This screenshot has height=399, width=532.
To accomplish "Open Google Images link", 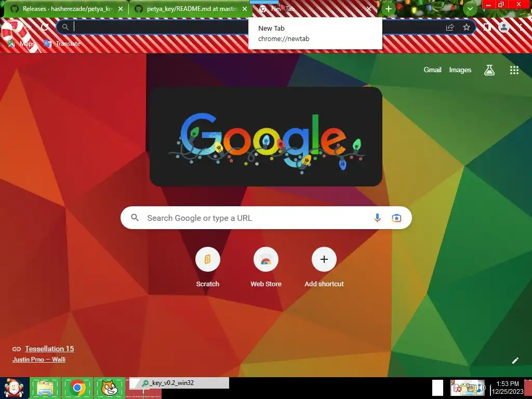I will click(460, 70).
